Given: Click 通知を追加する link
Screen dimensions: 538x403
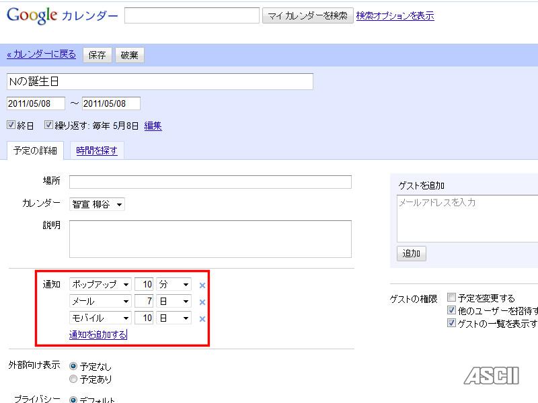Looking at the screenshot, I should pos(98,334).
